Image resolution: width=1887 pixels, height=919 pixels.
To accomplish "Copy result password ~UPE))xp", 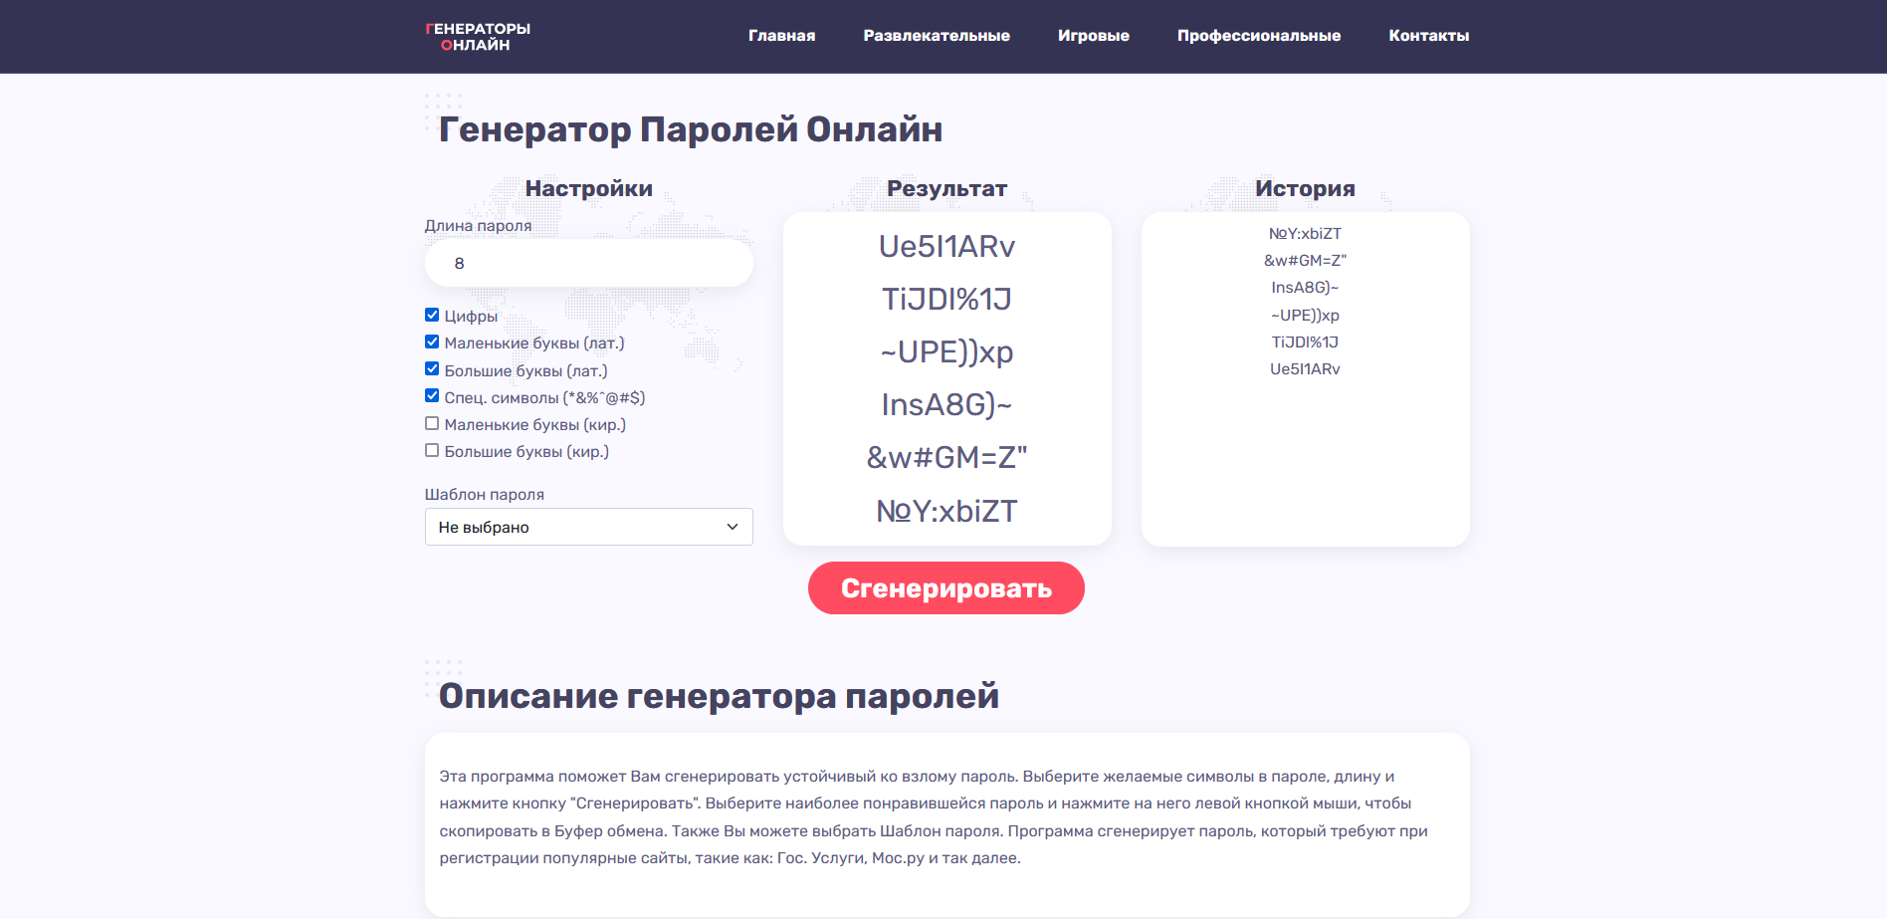I will (946, 351).
